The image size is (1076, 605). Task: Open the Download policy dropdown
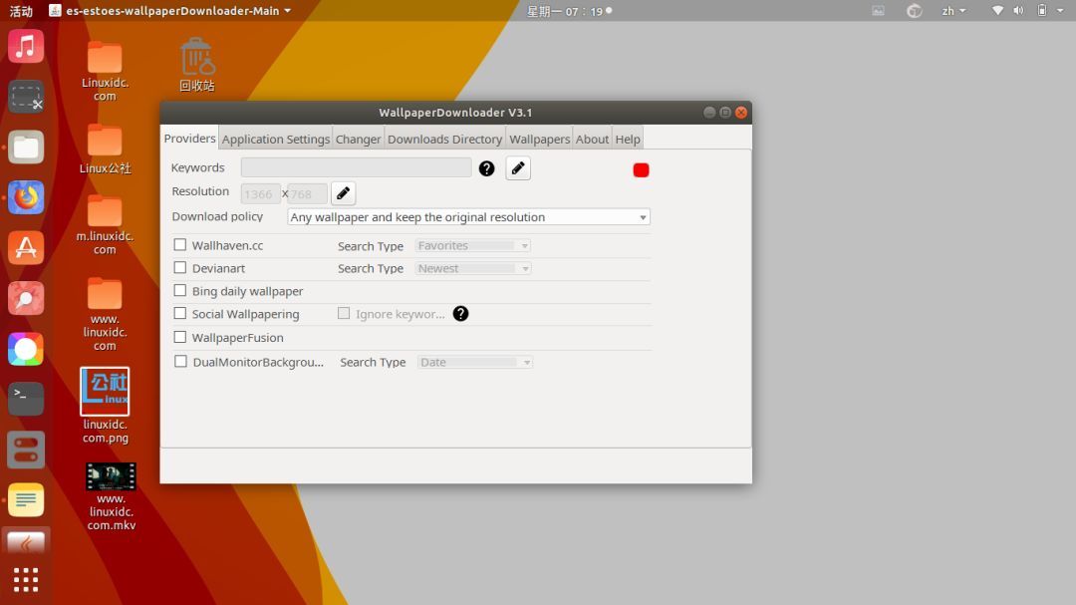point(468,217)
